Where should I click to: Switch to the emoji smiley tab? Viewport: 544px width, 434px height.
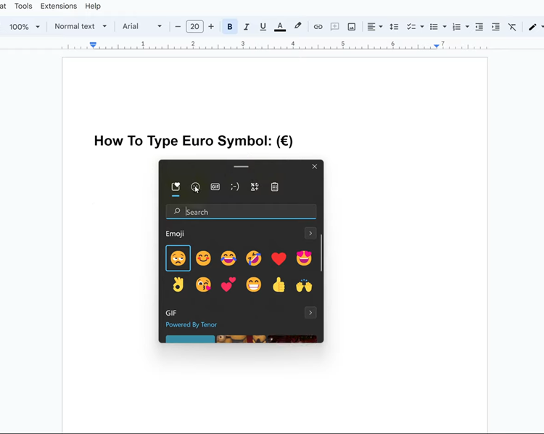point(195,187)
